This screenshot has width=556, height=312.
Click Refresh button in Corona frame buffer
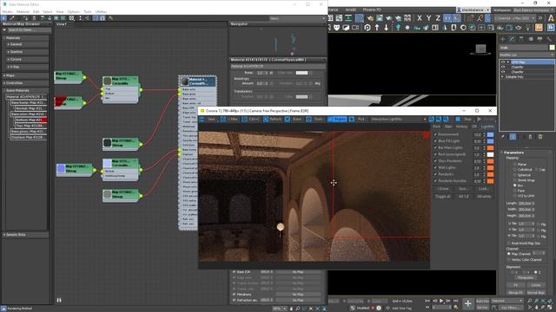coord(272,120)
